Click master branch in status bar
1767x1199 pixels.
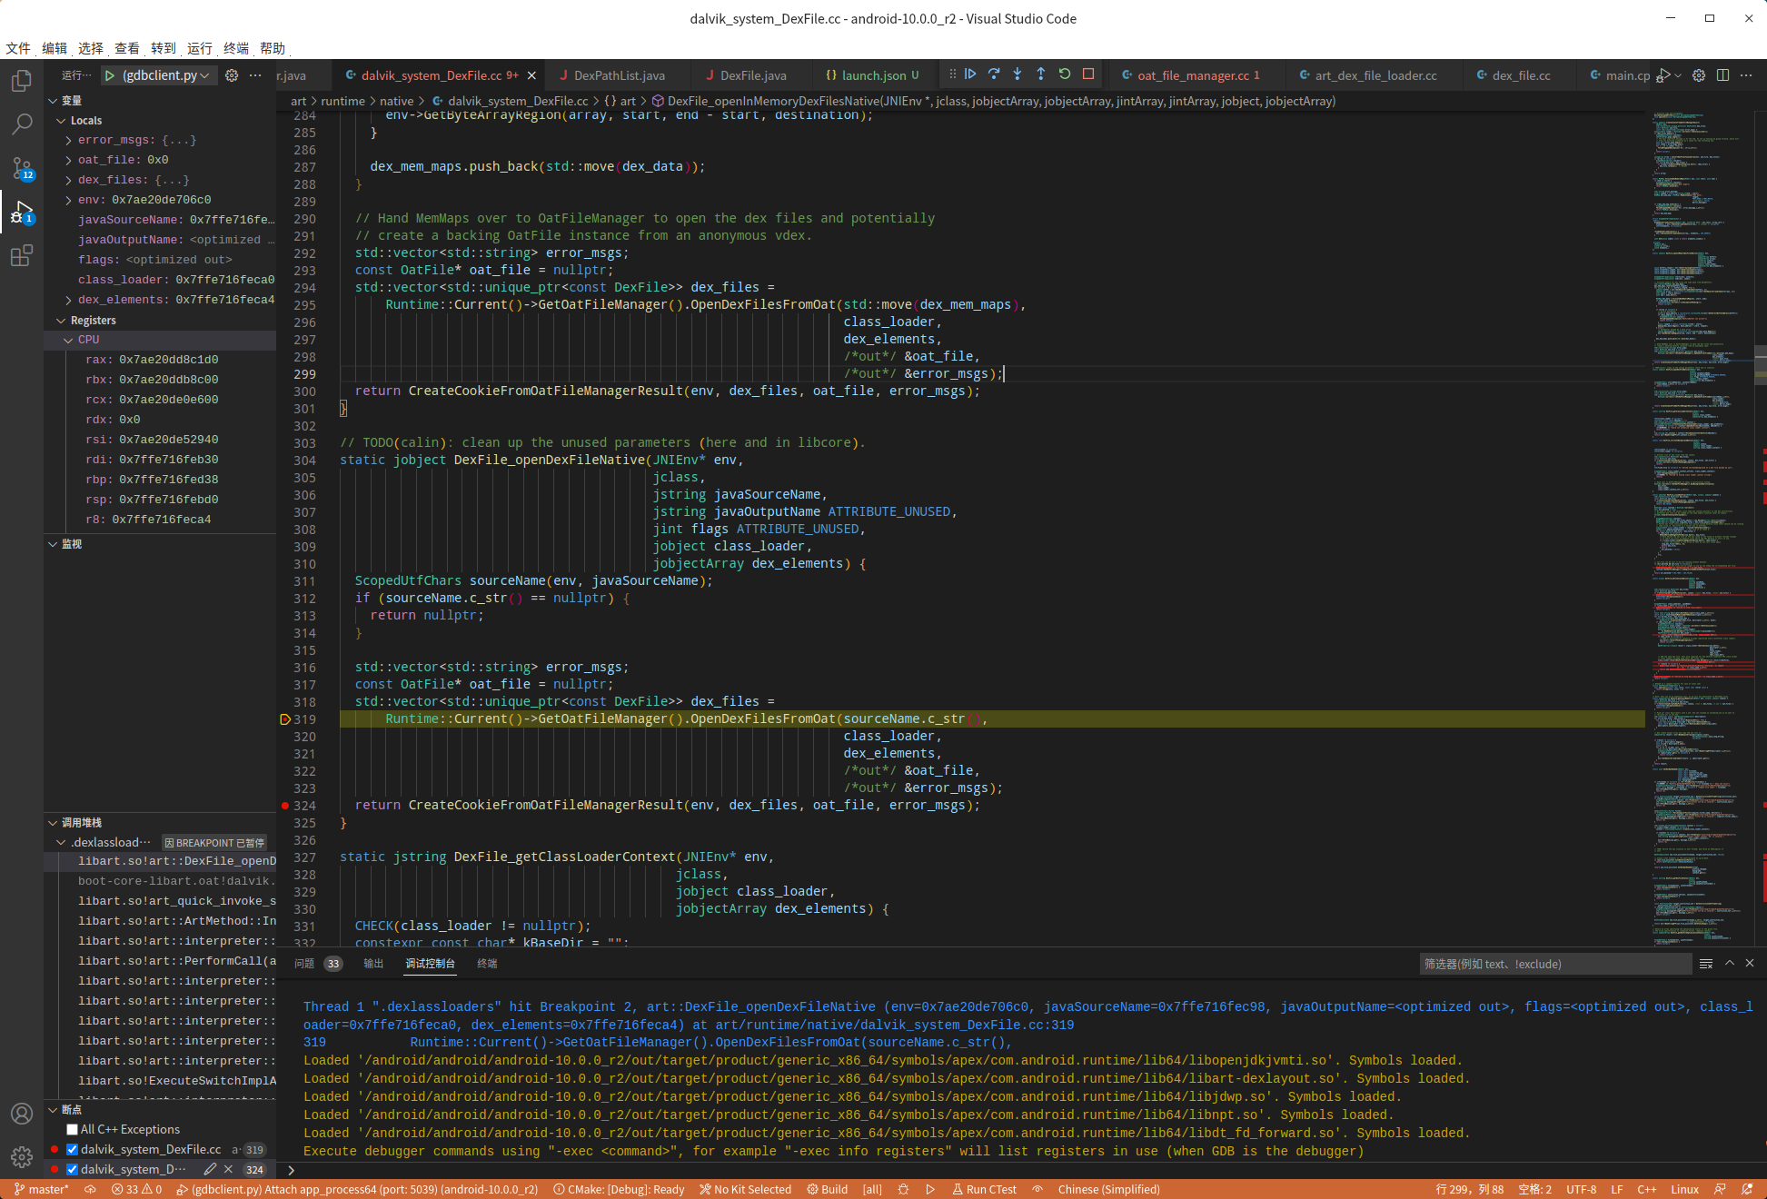tap(42, 1190)
